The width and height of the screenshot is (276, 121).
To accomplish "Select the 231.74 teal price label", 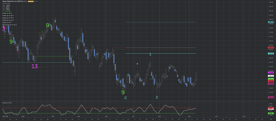I will click(271, 22).
